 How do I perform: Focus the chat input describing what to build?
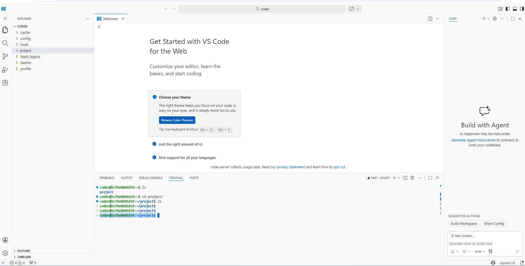(485, 244)
